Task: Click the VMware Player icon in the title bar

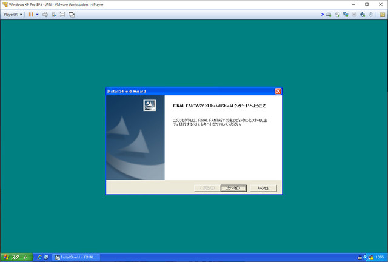Action: [x=5, y=4]
